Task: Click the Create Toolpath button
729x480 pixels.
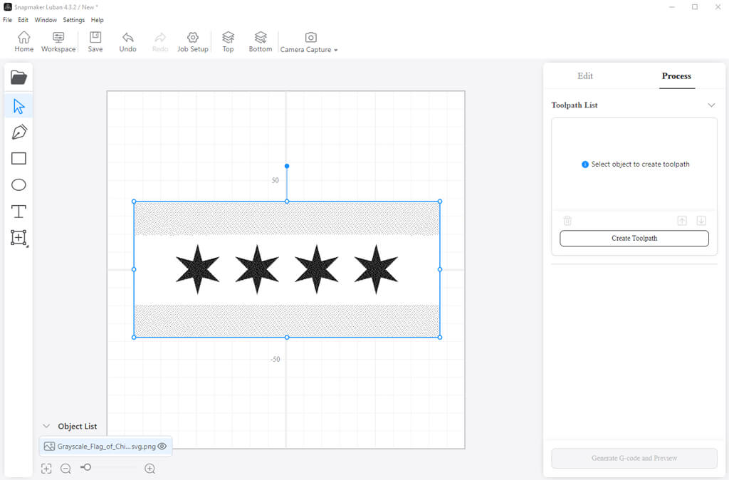Action: pyautogui.click(x=634, y=239)
